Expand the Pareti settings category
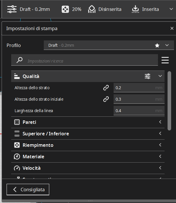This screenshot has height=203, width=176. pyautogui.click(x=88, y=122)
